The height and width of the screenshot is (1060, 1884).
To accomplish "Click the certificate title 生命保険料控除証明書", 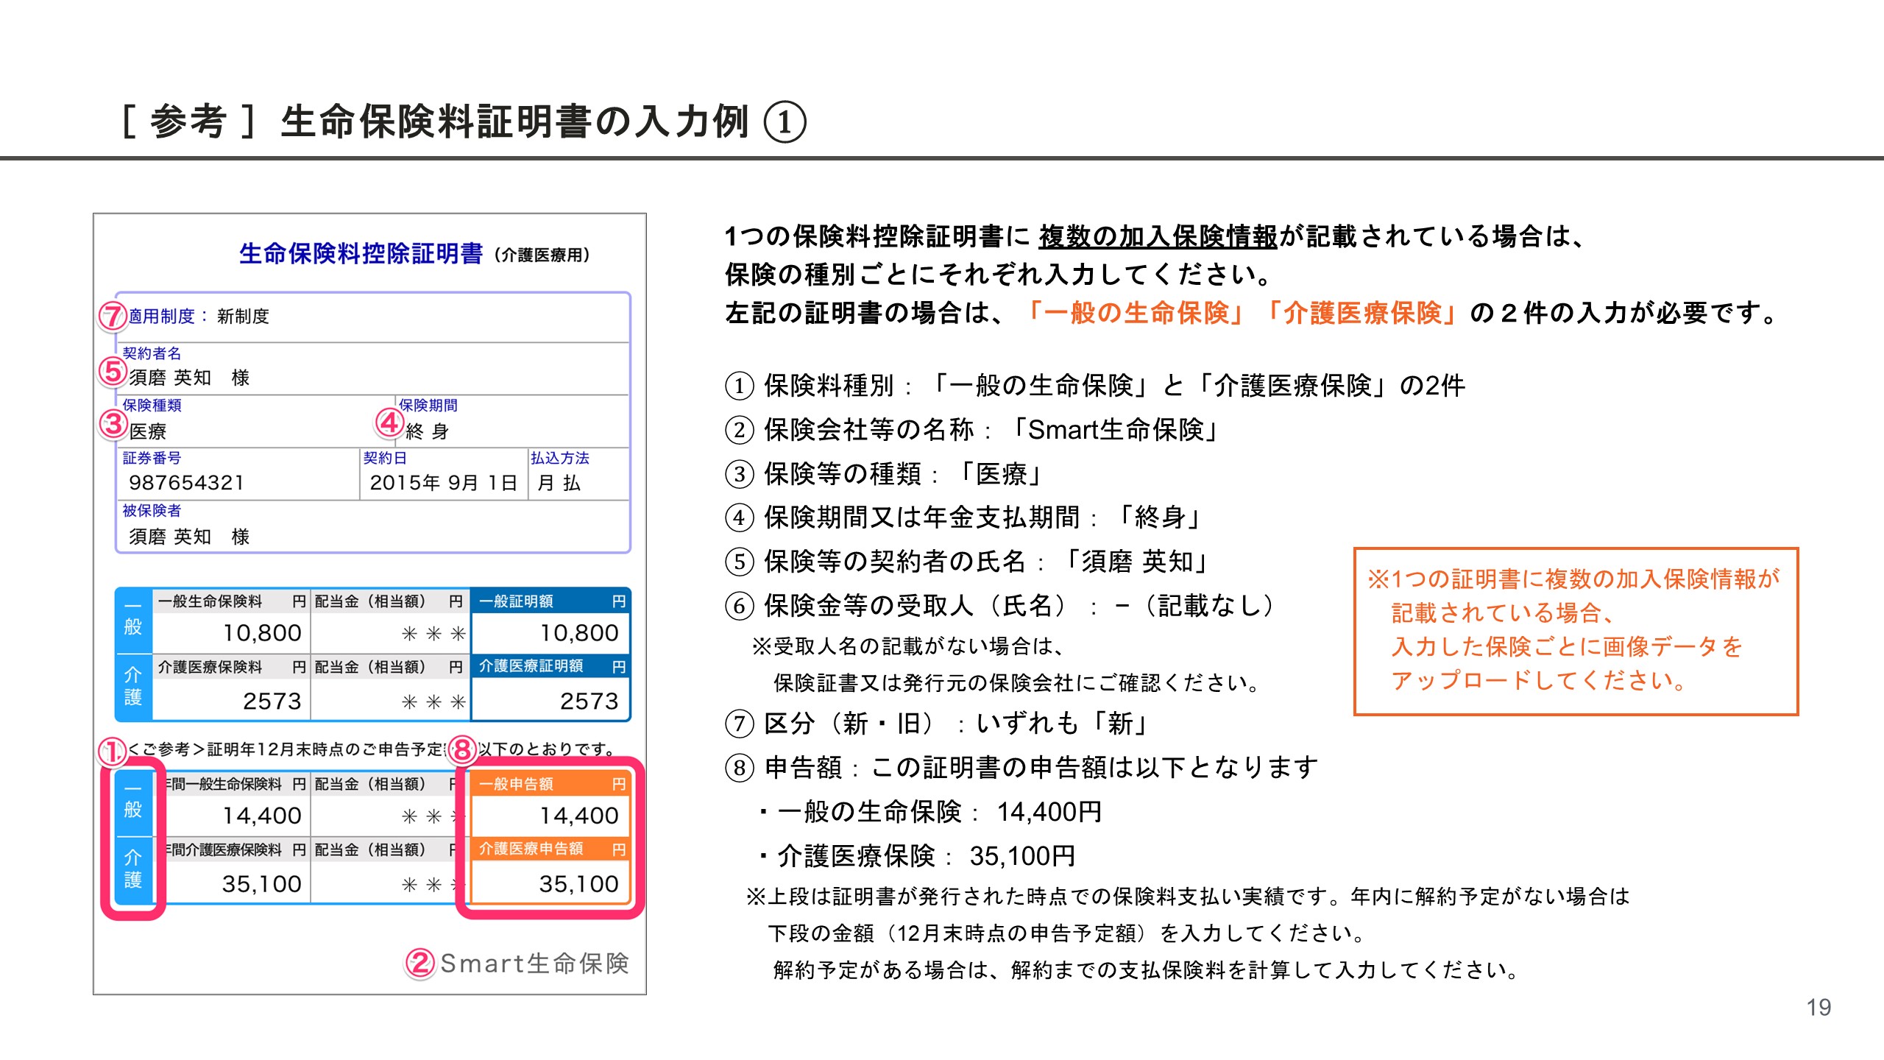I will tap(361, 254).
